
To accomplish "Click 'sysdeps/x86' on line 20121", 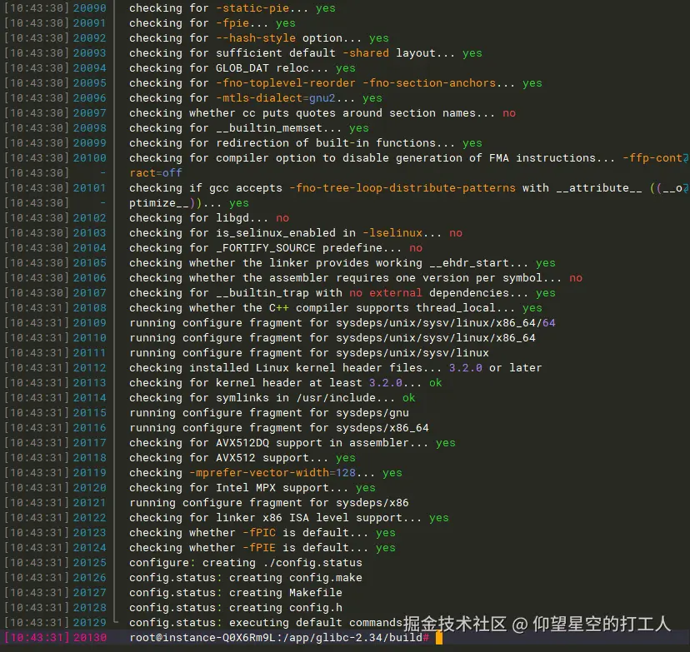I will [372, 502].
